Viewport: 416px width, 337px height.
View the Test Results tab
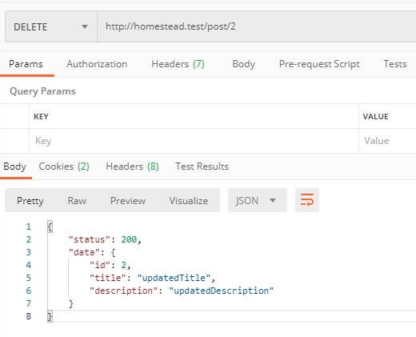(202, 166)
